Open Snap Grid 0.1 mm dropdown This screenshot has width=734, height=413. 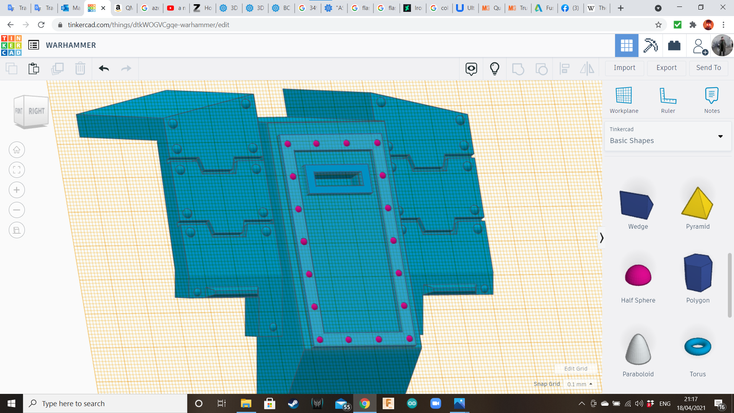click(x=580, y=384)
